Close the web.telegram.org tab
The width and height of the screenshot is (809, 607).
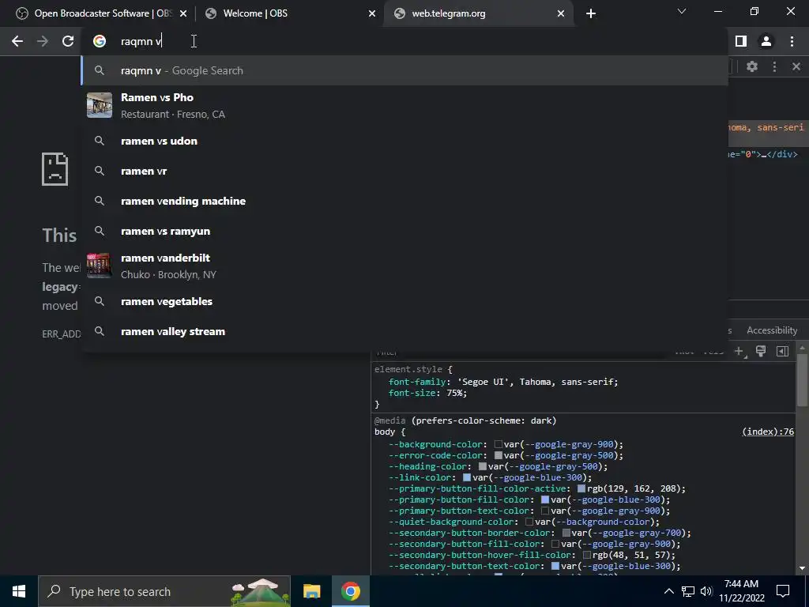(561, 13)
